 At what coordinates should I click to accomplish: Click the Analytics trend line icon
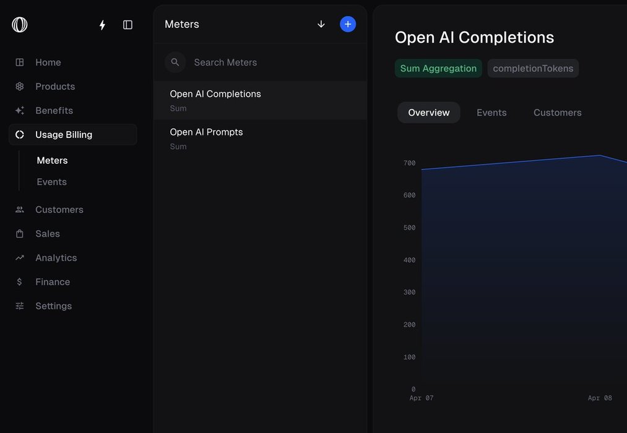point(20,258)
